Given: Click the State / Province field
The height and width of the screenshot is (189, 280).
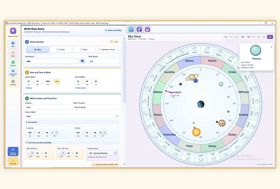Looking at the screenshot, I should pyautogui.click(x=96, y=107).
